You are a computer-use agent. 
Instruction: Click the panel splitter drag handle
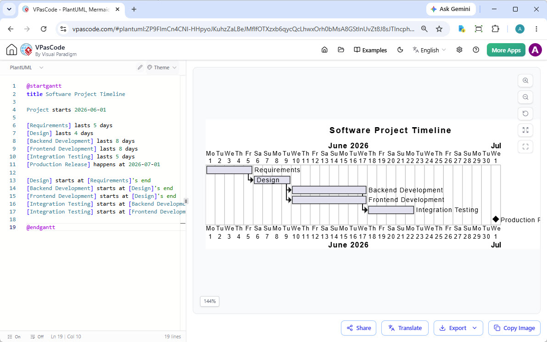186,202
